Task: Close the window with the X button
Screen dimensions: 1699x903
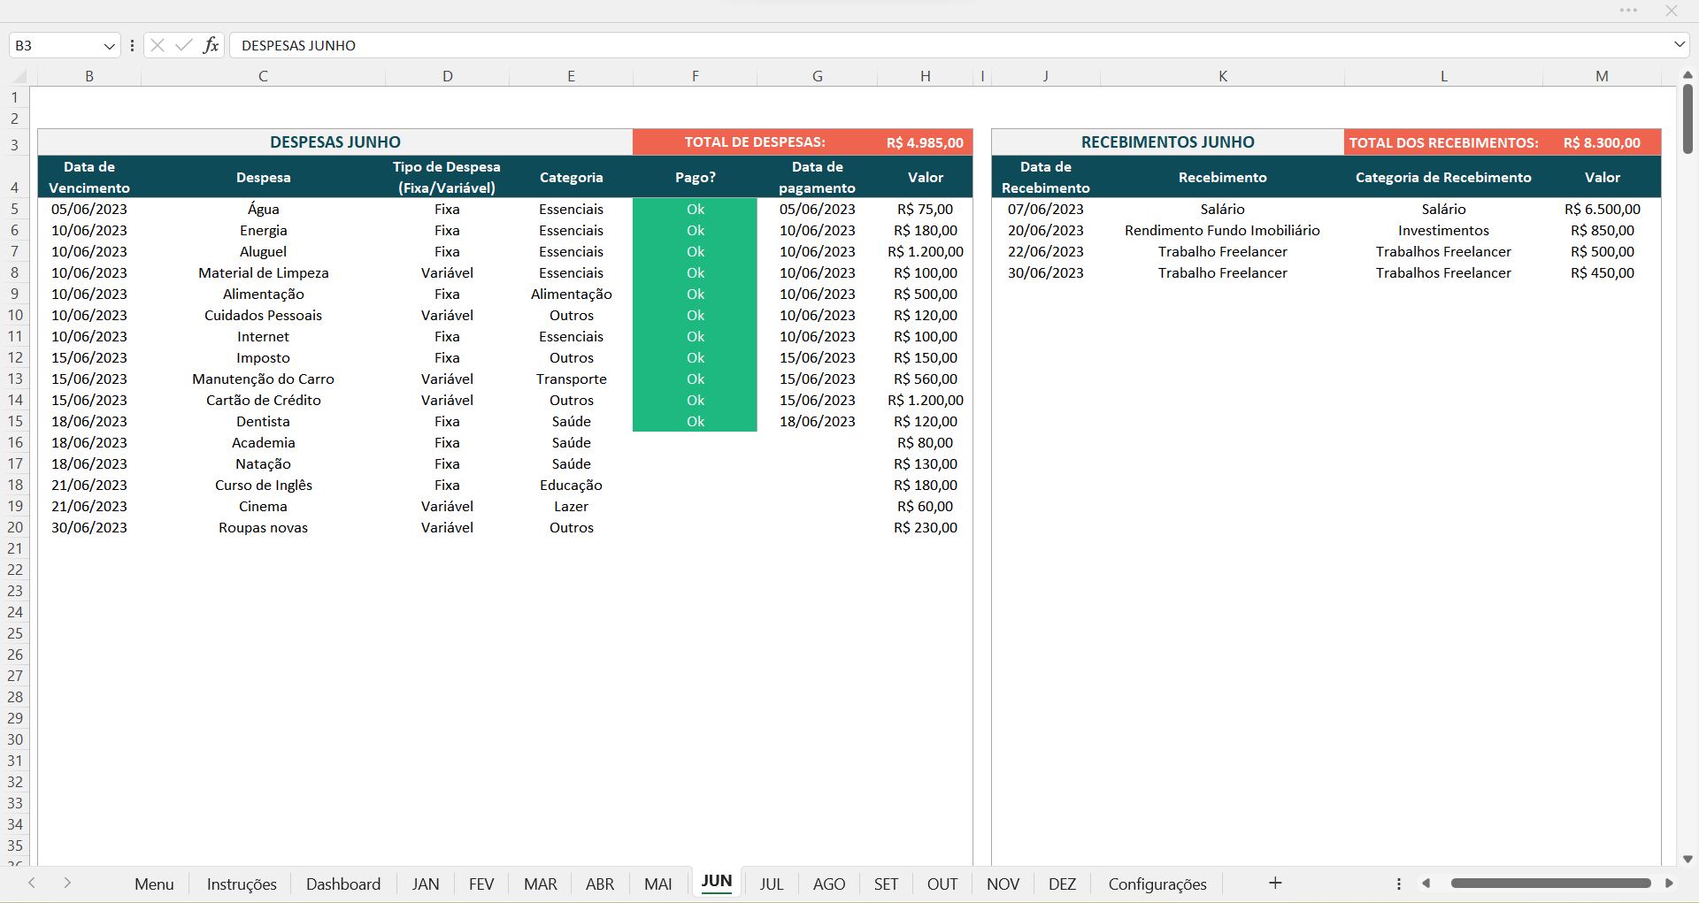Action: click(x=1671, y=11)
